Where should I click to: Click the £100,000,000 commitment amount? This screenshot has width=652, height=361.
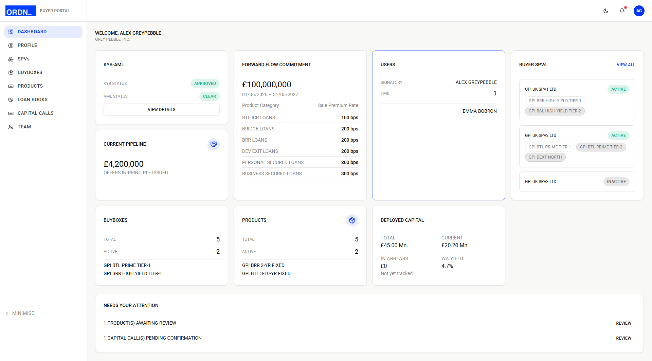pos(267,85)
